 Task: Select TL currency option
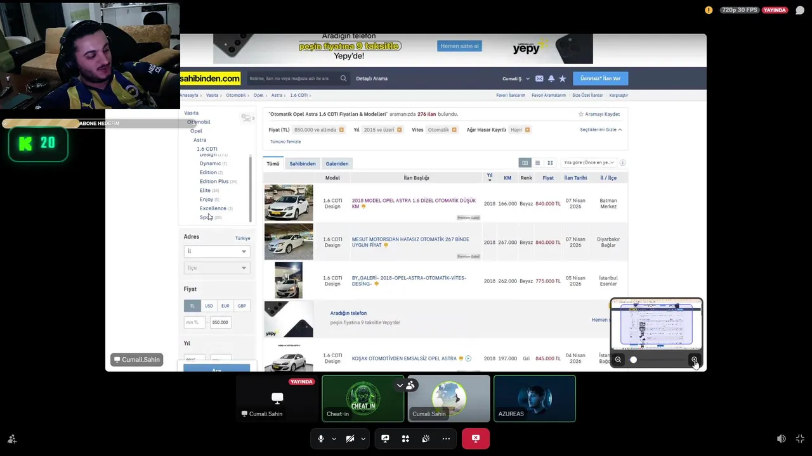192,306
